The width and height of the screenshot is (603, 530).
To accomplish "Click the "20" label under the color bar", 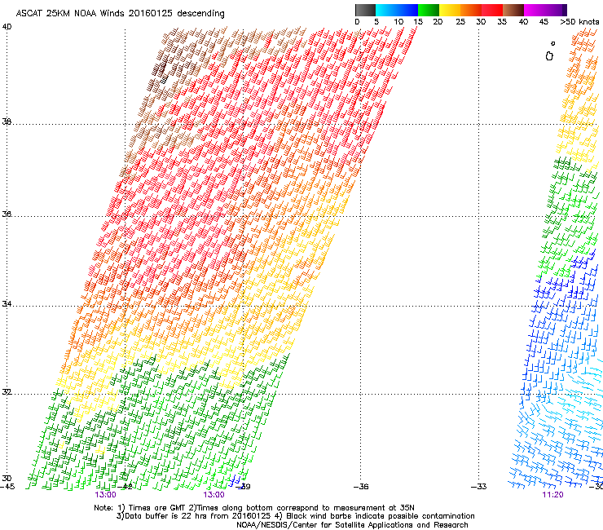I will pos(438,21).
